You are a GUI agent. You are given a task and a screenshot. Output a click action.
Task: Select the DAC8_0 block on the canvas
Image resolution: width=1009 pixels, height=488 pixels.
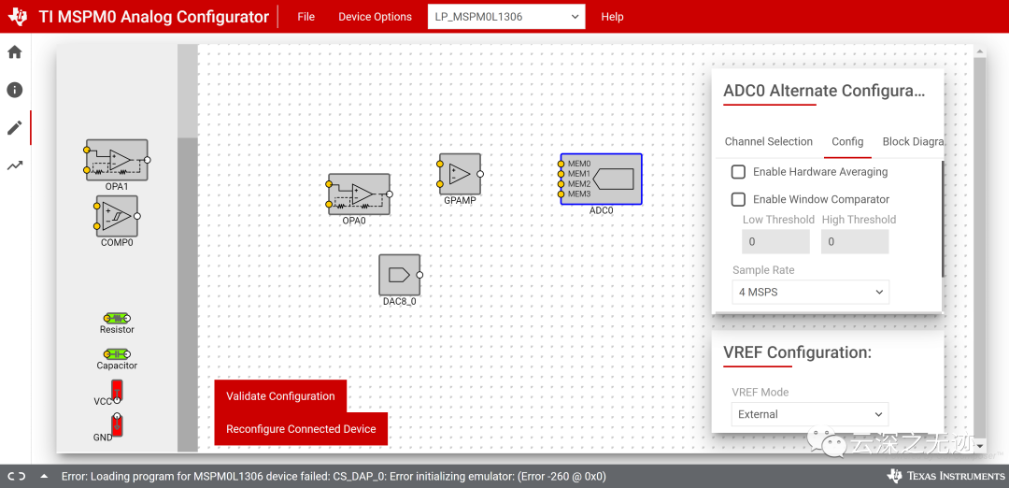pos(400,275)
